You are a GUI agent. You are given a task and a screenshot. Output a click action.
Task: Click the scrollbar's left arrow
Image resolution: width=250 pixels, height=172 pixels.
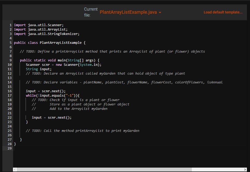pyautogui.click(x=15, y=169)
